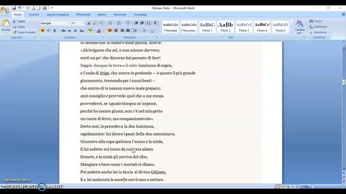This screenshot has height=194, width=346.
Task: Copy selection with Copia
Action: (x=19, y=27)
